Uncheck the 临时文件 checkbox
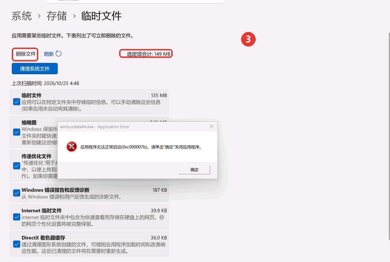390x262 pixels. coord(17,102)
